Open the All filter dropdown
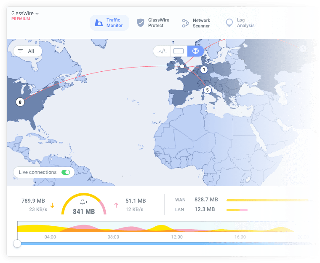The height and width of the screenshot is (263, 320). pyautogui.click(x=28, y=51)
